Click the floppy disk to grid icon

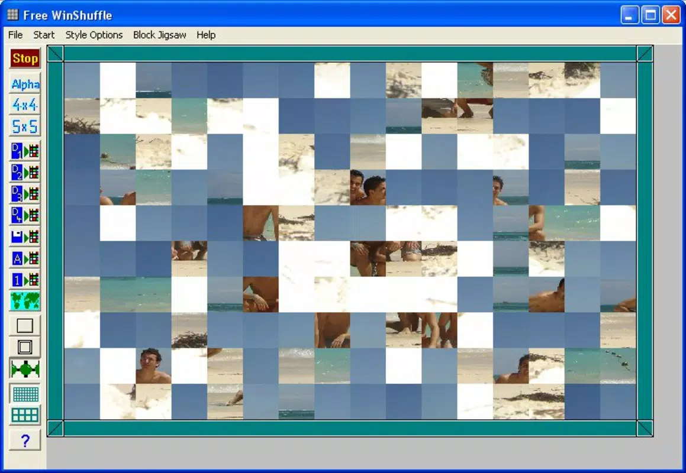[x=25, y=237]
